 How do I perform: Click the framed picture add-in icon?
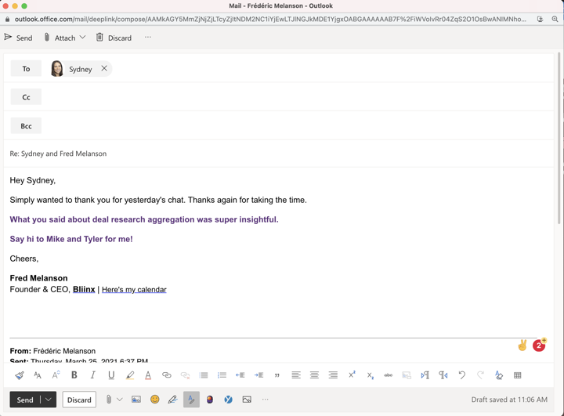click(x=247, y=400)
